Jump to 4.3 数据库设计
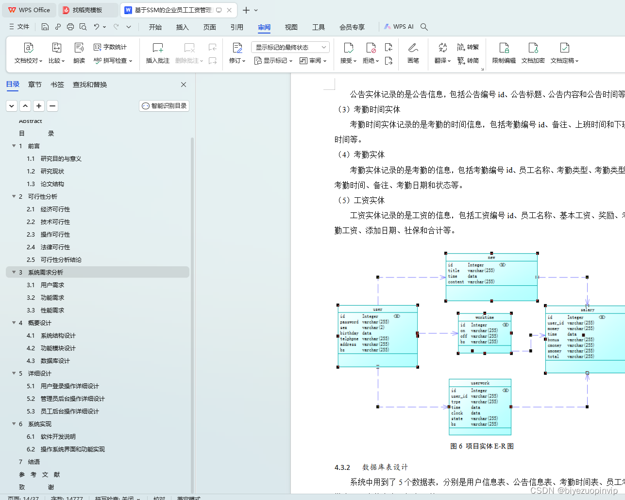The width and height of the screenshot is (625, 500). (48, 361)
